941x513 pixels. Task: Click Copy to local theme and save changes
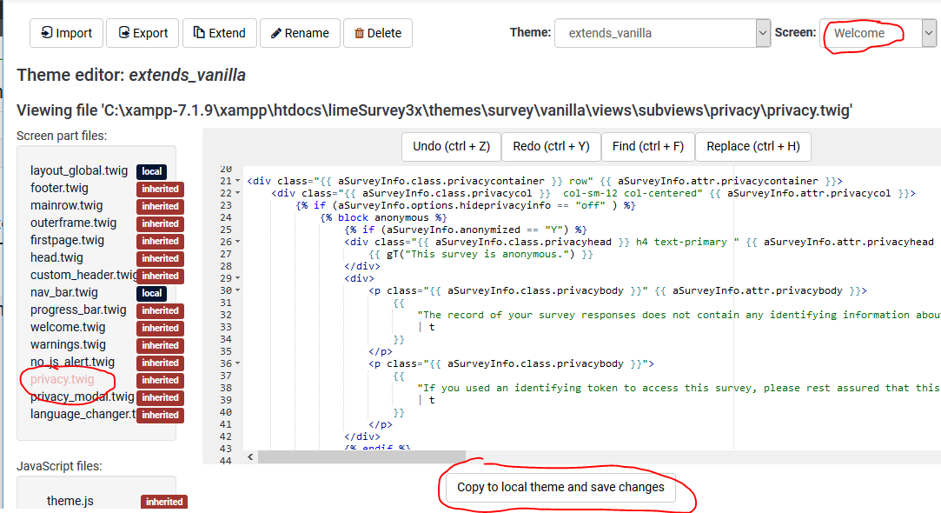(x=560, y=487)
